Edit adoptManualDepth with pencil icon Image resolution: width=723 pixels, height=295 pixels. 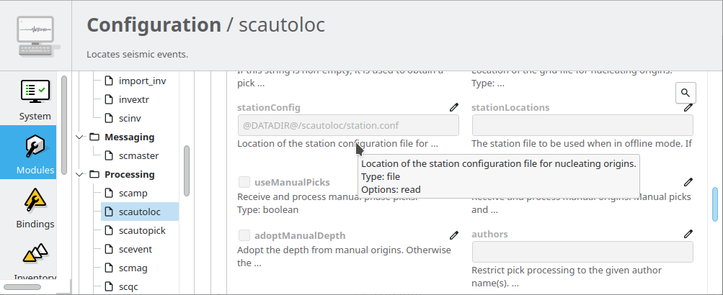[454, 235]
